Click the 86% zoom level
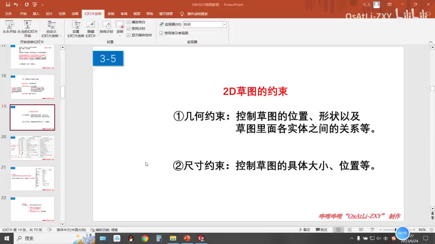435x244 pixels. pos(422,230)
